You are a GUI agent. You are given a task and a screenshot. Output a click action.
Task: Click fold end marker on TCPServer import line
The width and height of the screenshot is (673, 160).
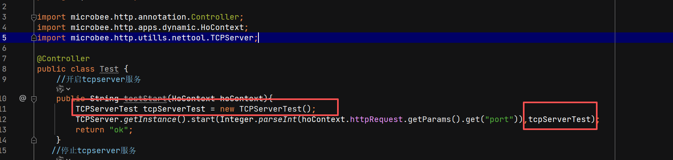34,38
